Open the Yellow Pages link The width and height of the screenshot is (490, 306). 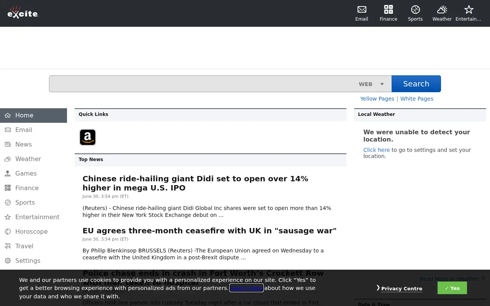(377, 99)
